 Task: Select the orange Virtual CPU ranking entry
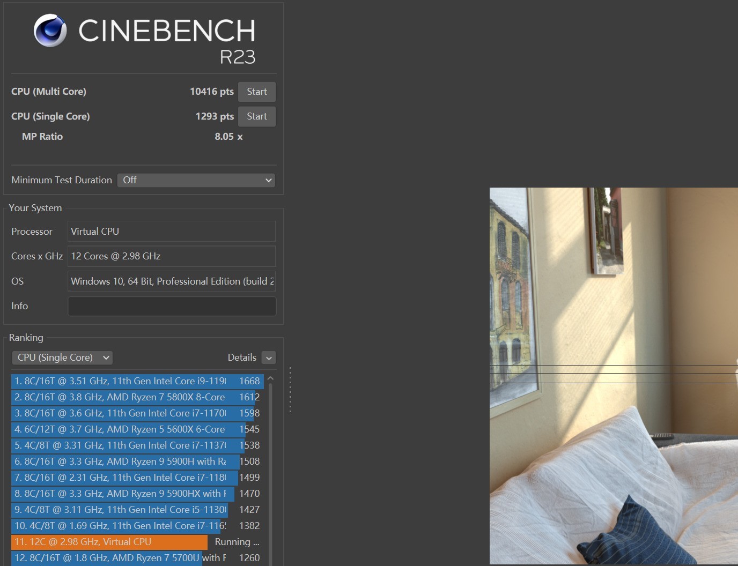pos(109,542)
